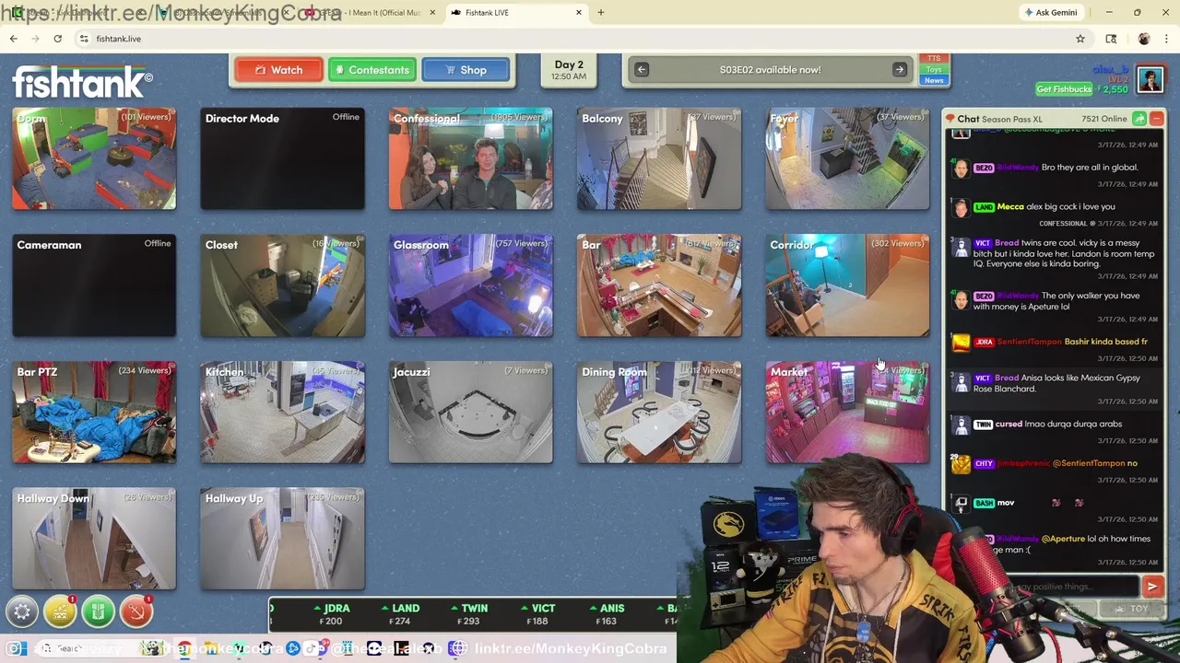Open the Hallway Up camera feed
The image size is (1180, 663).
282,539
